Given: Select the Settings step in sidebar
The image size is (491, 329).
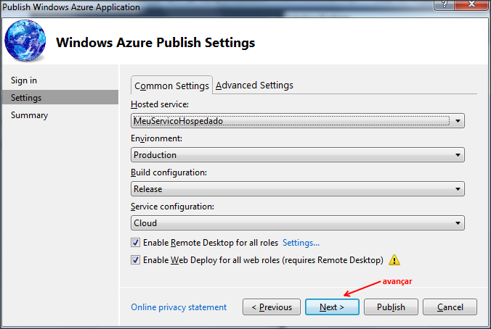Looking at the screenshot, I should pyautogui.click(x=60, y=98).
